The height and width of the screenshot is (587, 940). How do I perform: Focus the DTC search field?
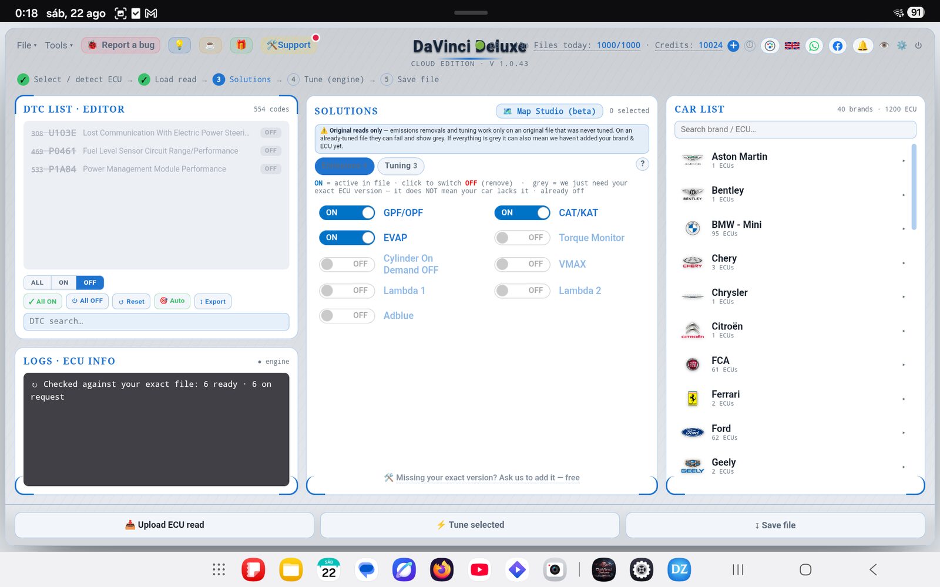click(x=156, y=321)
